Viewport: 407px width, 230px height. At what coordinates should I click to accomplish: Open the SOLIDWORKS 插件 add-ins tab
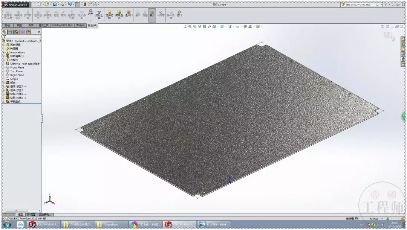[x=62, y=26]
